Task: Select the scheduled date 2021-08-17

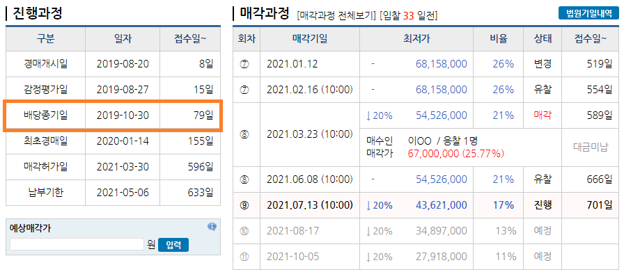Action: pos(293,231)
